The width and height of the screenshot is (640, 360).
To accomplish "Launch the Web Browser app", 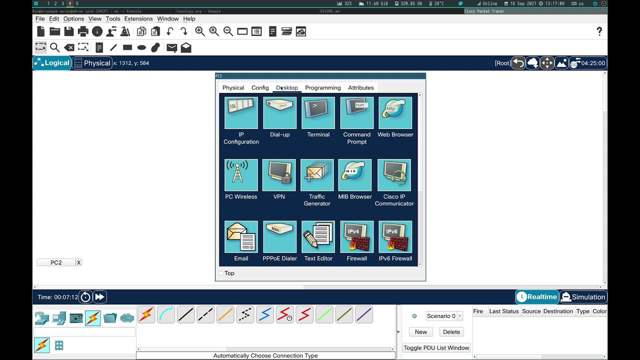I will pyautogui.click(x=395, y=113).
